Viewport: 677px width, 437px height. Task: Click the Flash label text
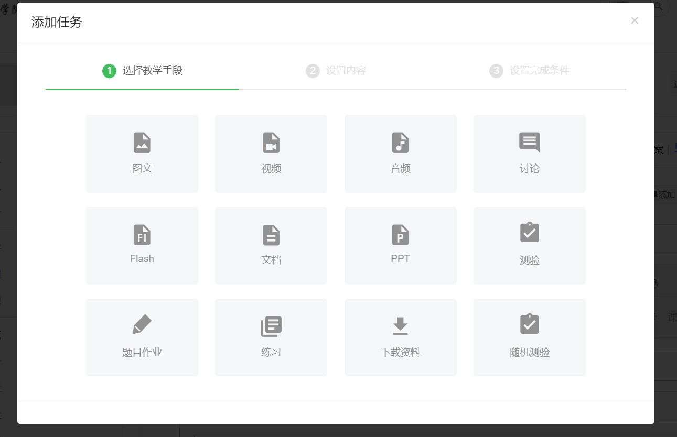[x=142, y=258]
